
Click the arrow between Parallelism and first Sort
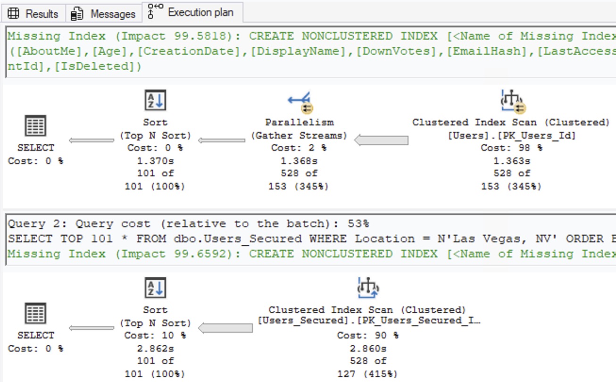[221, 140]
